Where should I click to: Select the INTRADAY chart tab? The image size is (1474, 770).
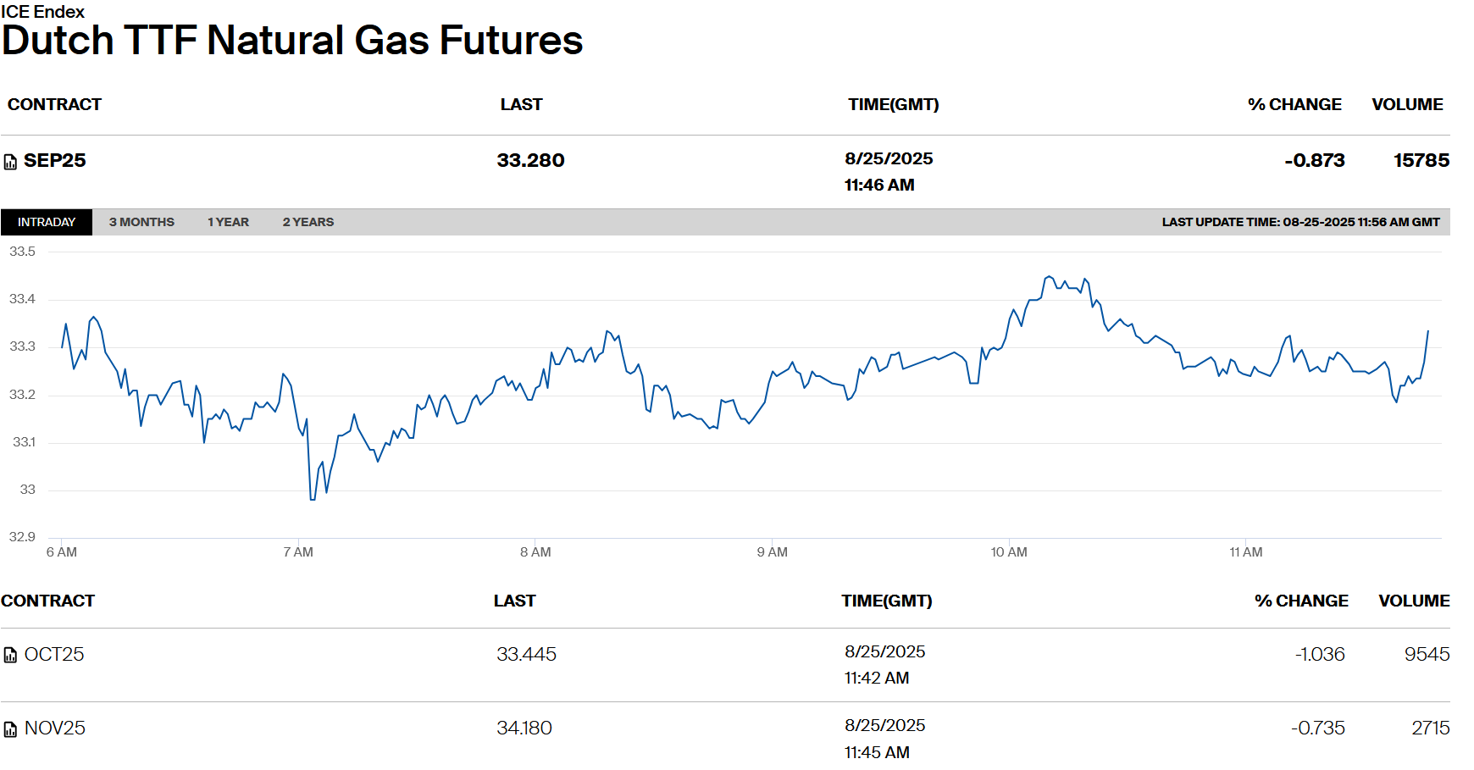(47, 222)
